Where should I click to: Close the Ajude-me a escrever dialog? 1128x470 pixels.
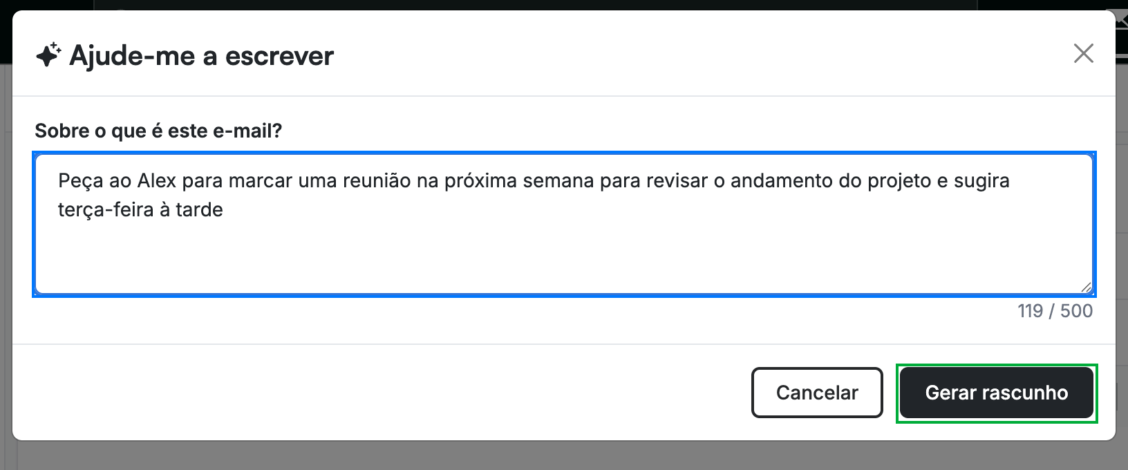1083,53
